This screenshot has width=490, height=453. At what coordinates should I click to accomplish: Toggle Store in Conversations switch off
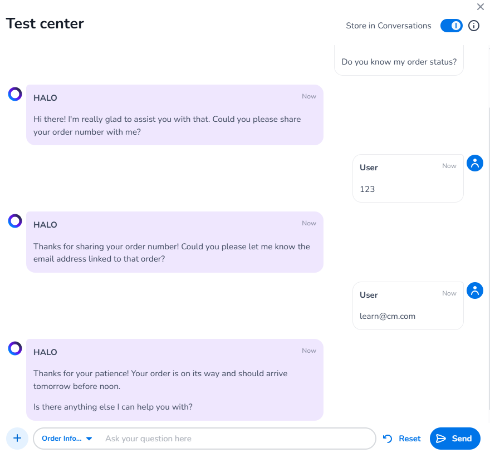(x=451, y=26)
